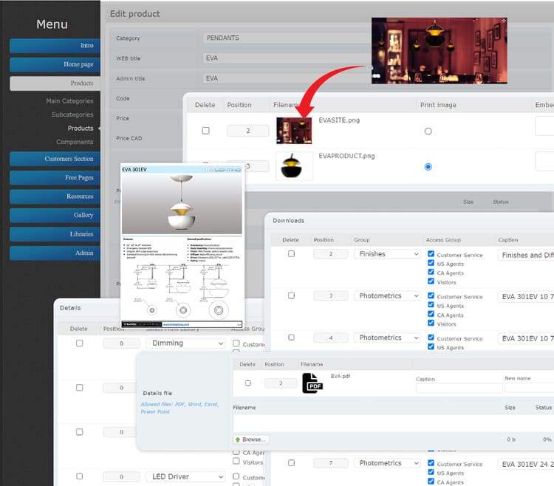Image resolution: width=554 pixels, height=486 pixels.
Task: Open the Intro menu item
Action: click(x=55, y=46)
